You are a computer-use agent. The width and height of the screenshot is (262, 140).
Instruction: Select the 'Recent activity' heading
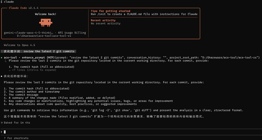point(103,20)
